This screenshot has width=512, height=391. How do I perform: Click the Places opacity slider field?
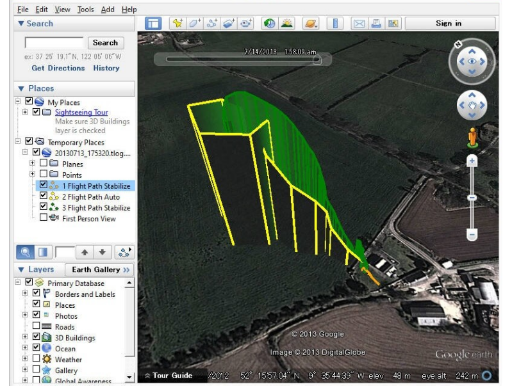click(x=65, y=252)
